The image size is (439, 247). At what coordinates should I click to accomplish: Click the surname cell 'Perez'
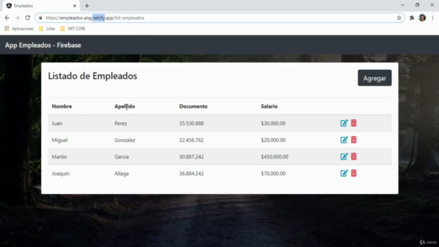(121, 123)
